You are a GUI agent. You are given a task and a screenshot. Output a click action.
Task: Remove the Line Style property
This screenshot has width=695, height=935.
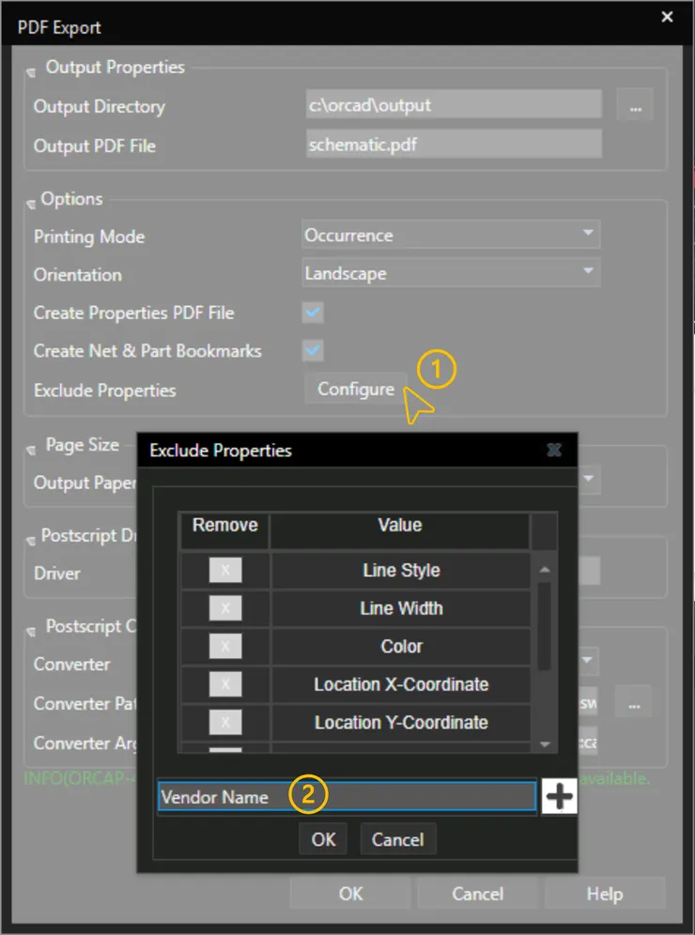[x=225, y=570]
